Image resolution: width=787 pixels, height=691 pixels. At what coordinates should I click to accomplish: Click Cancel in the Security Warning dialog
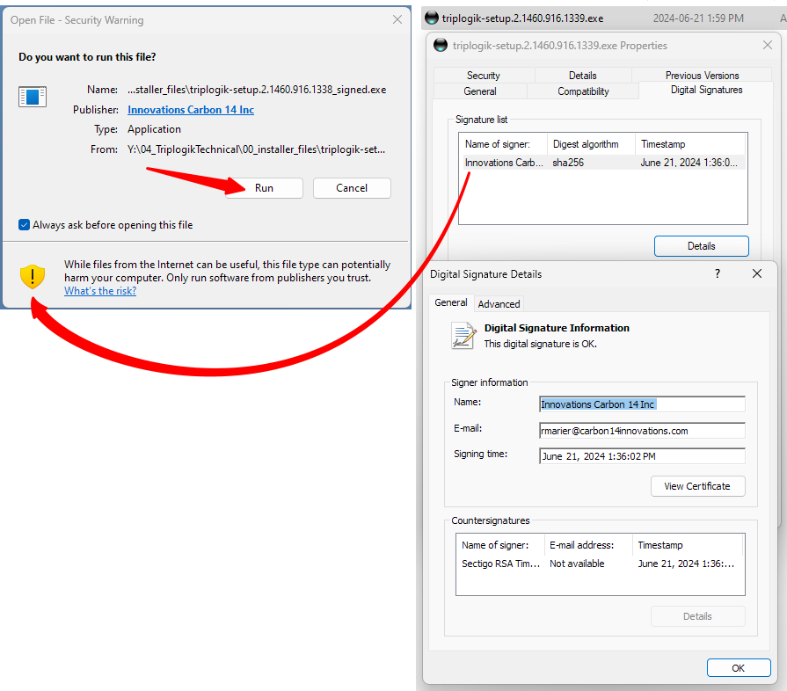point(352,188)
